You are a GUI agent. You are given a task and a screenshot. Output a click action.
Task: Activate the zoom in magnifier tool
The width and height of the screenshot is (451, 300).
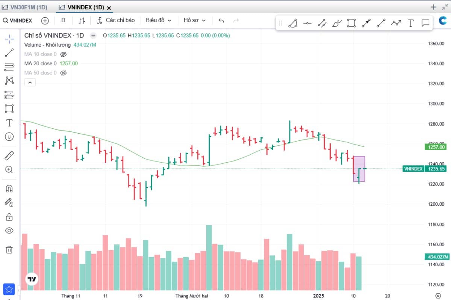tap(9, 169)
